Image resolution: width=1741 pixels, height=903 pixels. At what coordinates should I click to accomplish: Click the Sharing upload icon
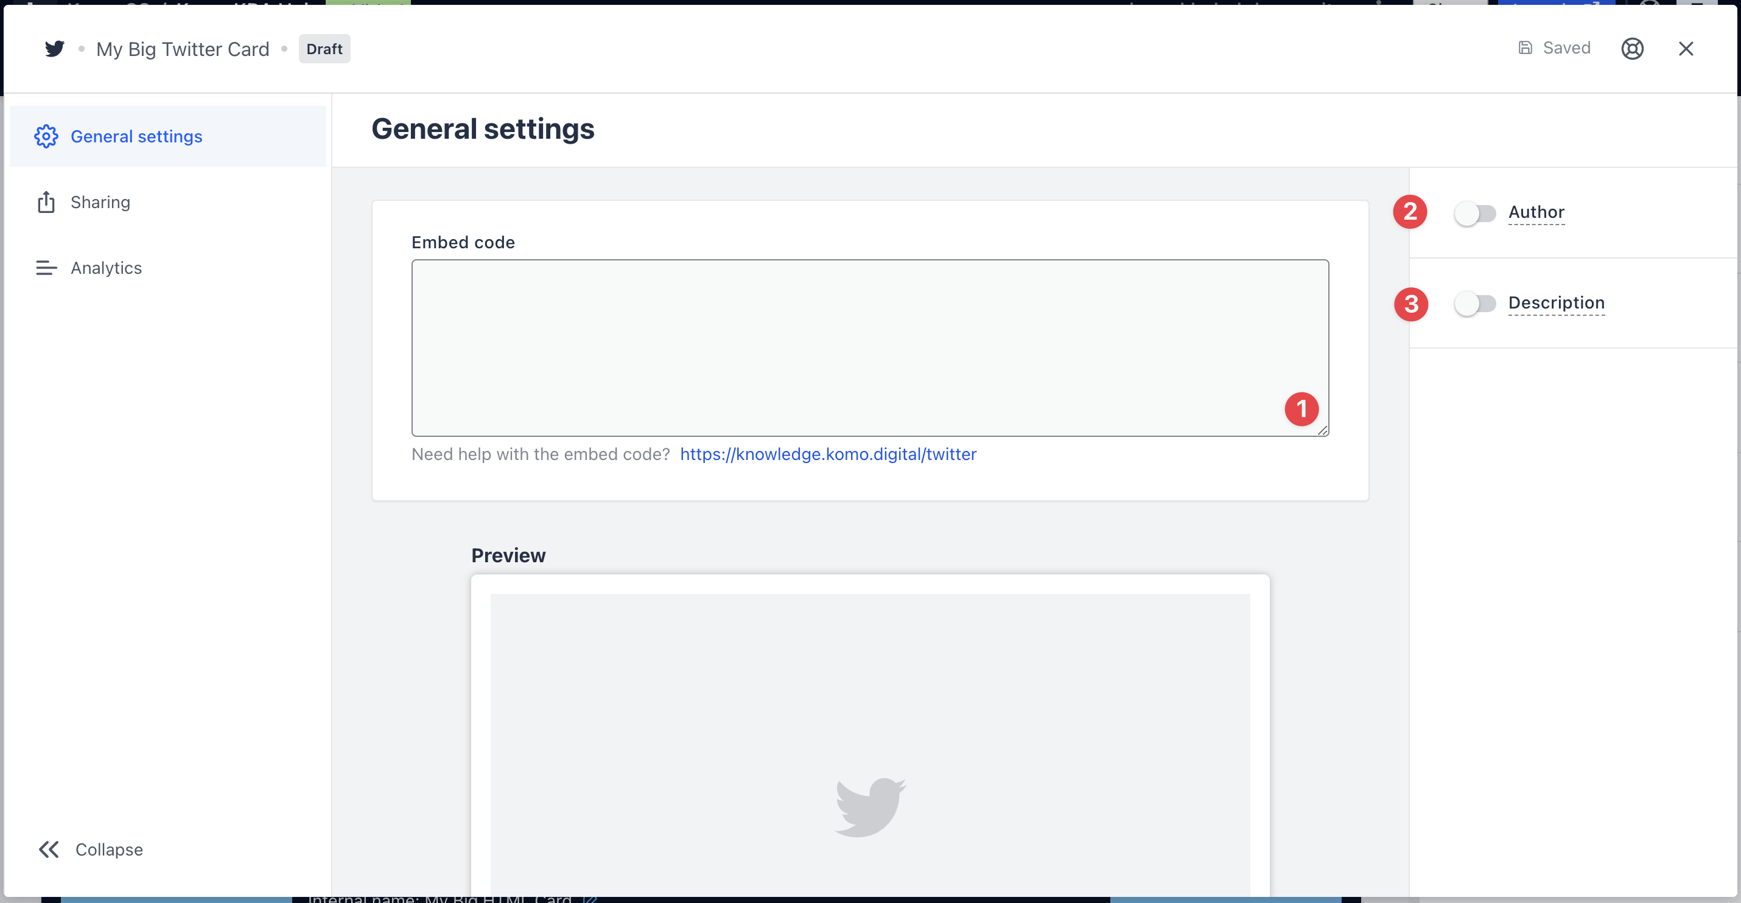click(46, 202)
